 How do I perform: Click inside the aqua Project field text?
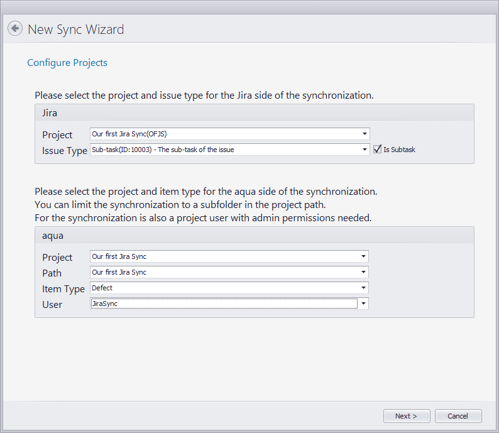pos(119,256)
